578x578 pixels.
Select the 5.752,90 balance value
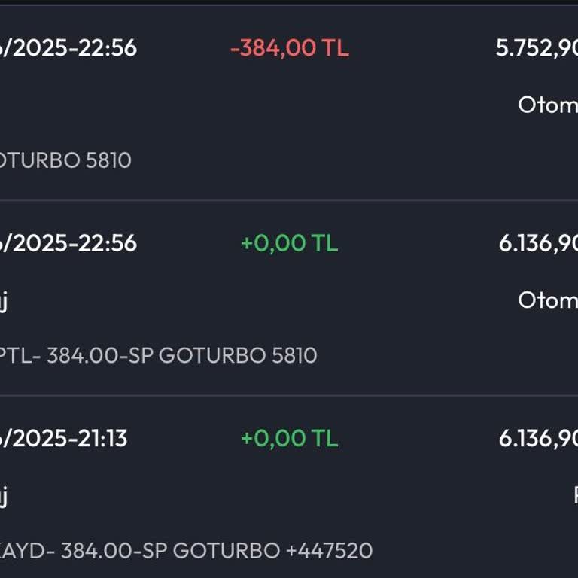click(536, 48)
